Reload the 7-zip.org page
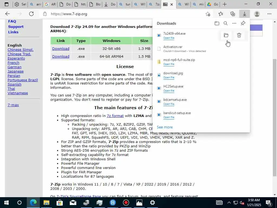 [x=31, y=14]
